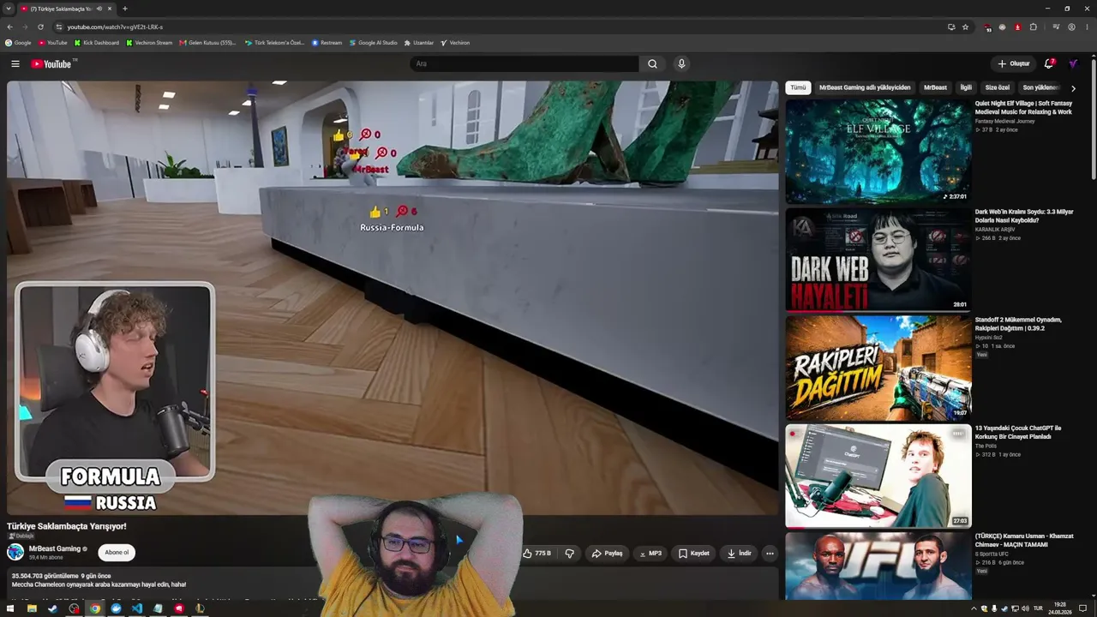Open the Chrome extensions puzzle menu
Viewport: 1097px width, 617px height.
tap(1034, 27)
